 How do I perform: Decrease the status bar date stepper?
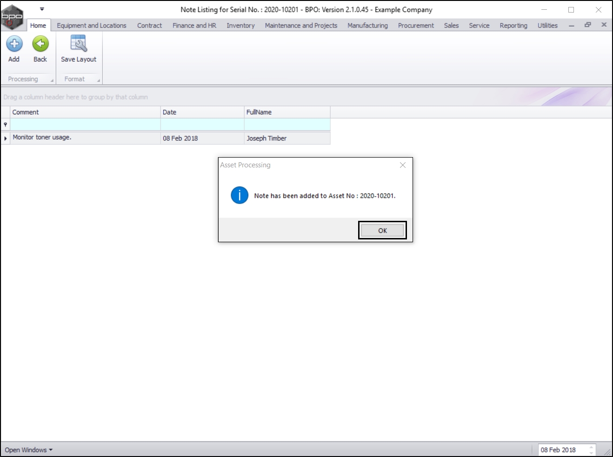[x=592, y=453]
